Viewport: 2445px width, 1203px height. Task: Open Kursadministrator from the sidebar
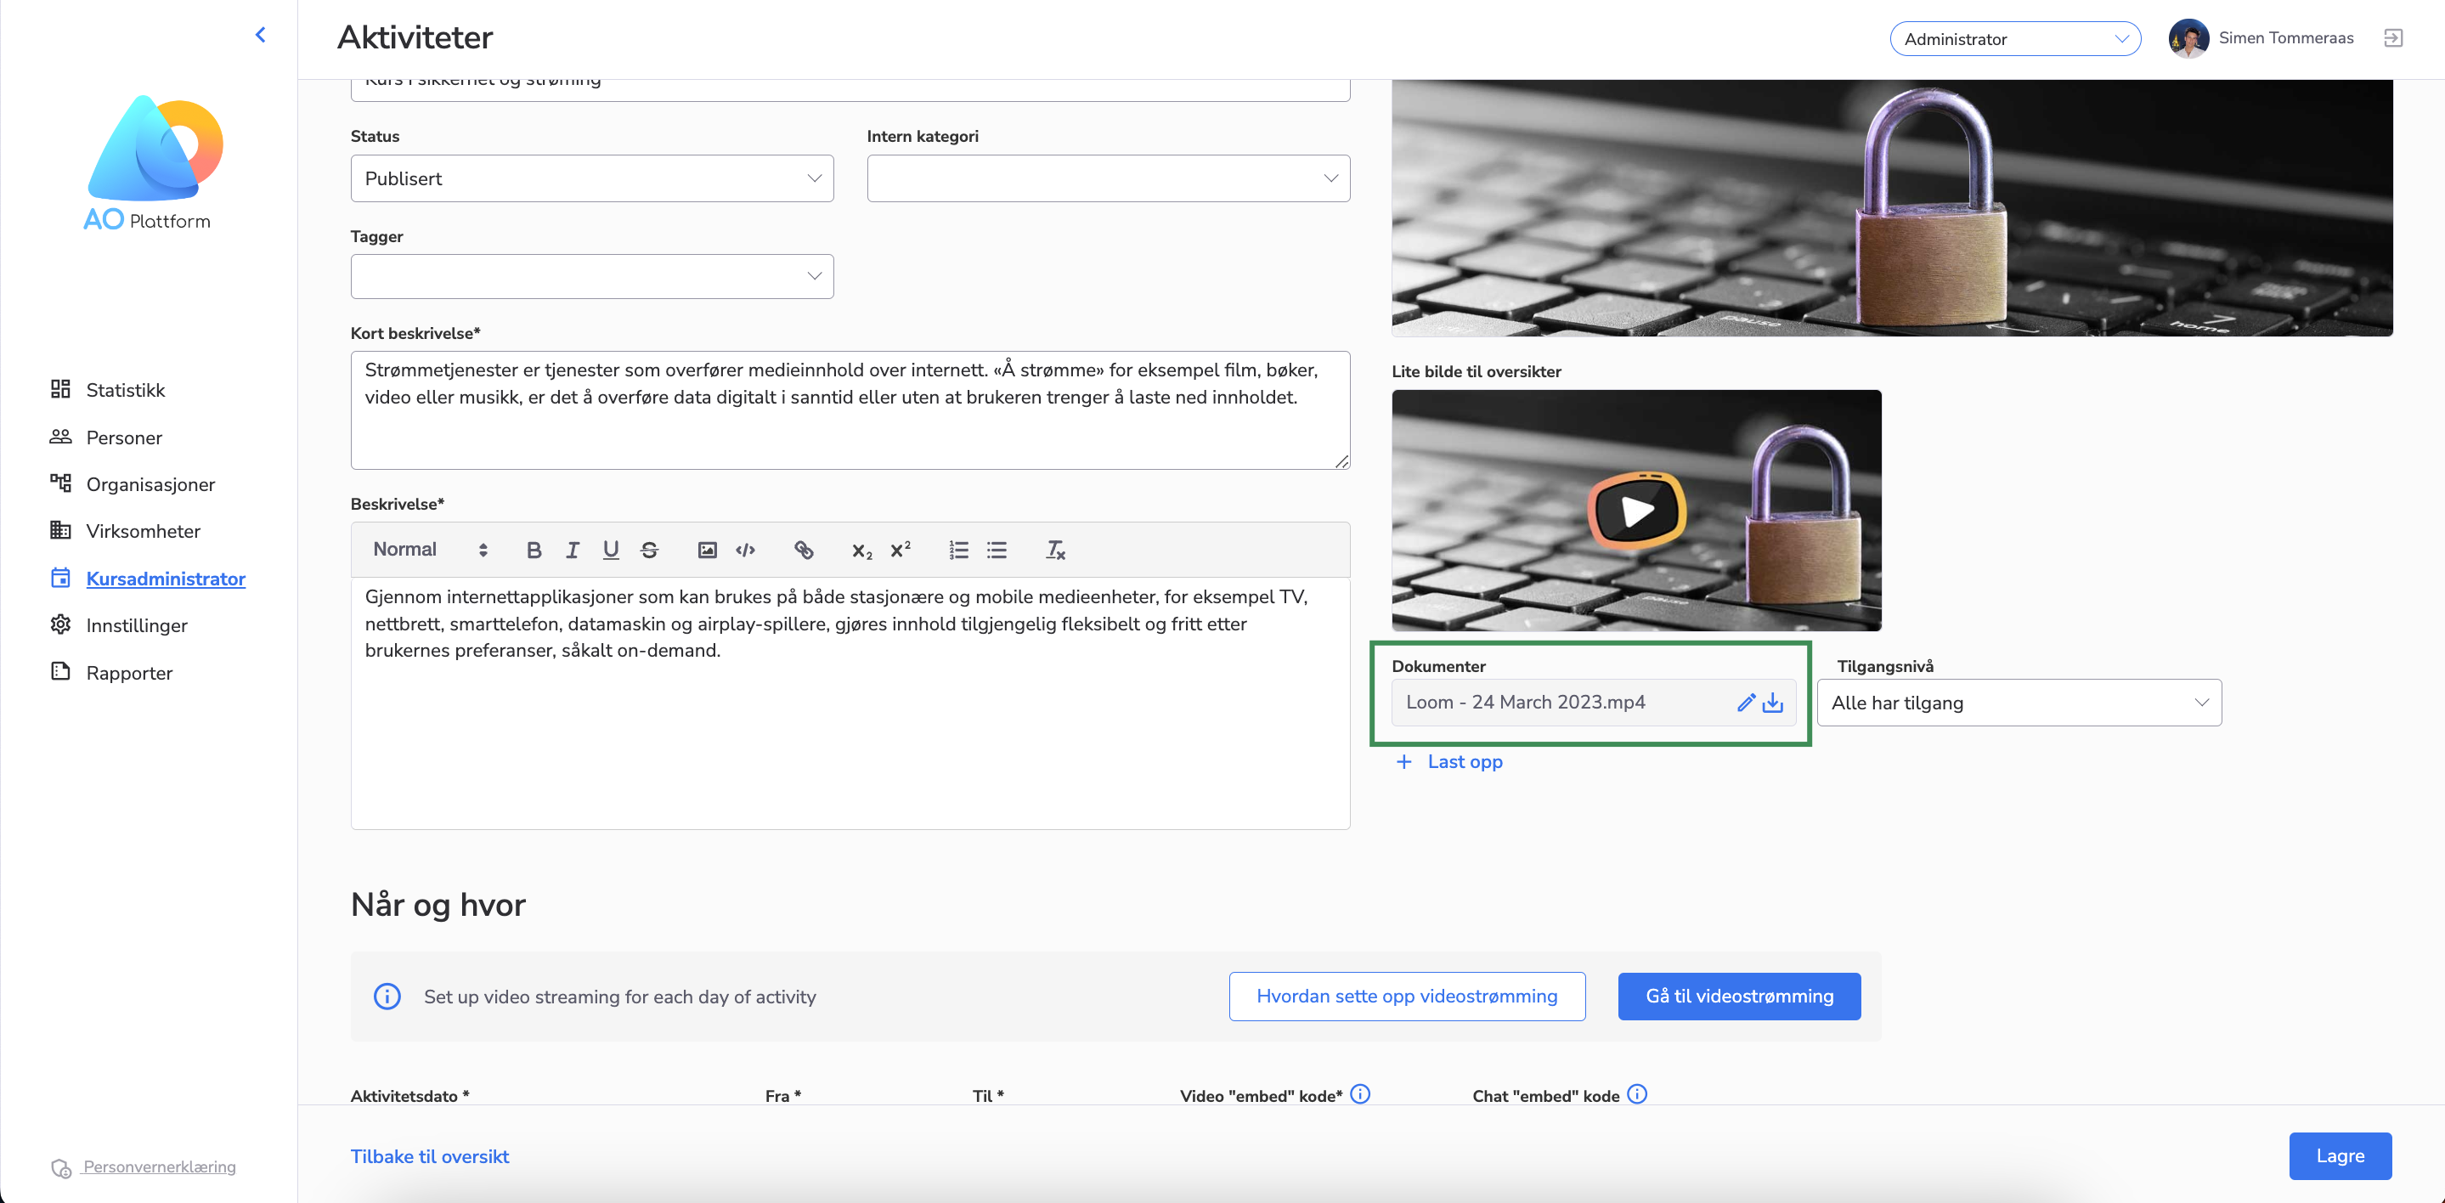(x=165, y=579)
